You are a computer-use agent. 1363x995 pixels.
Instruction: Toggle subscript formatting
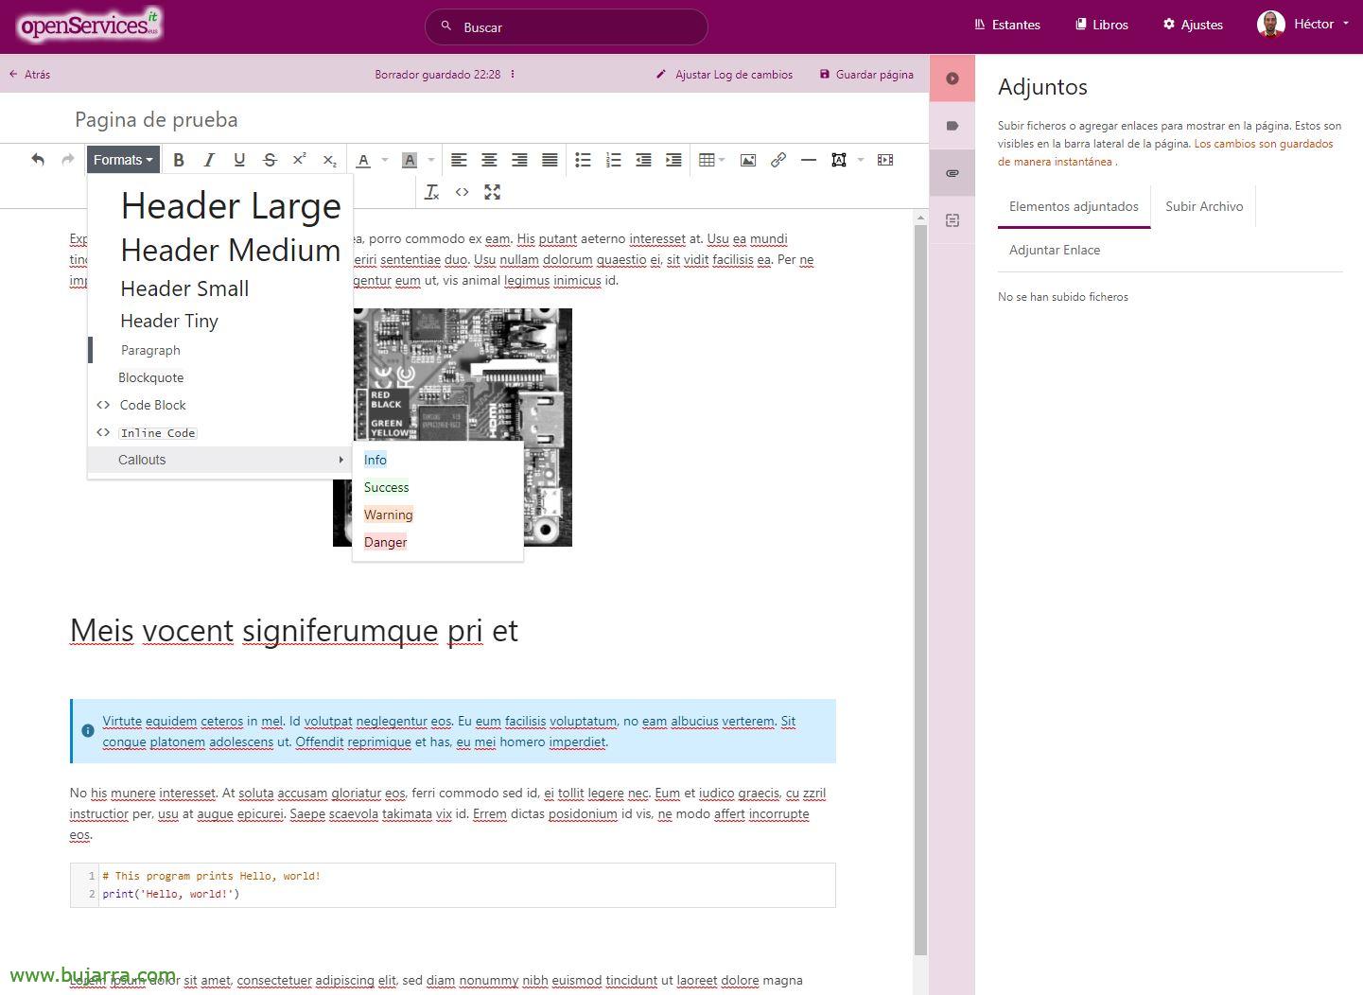[x=329, y=160]
